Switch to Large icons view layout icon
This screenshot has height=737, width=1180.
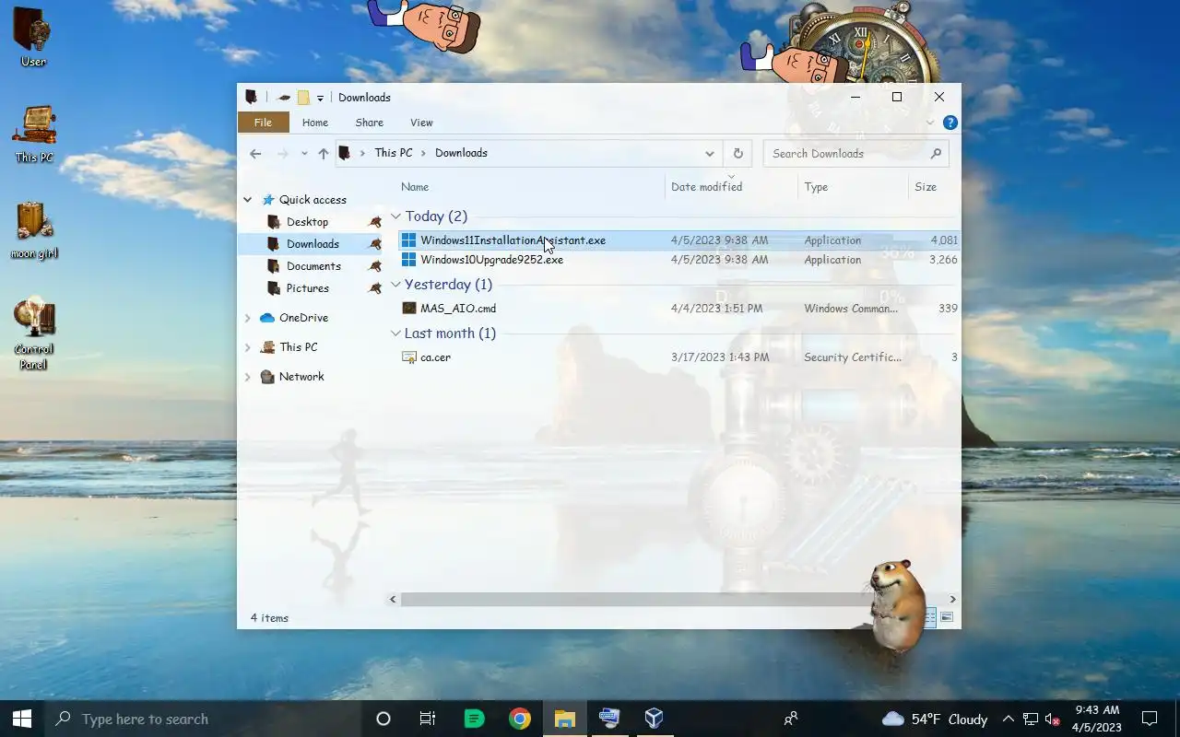[x=947, y=617]
